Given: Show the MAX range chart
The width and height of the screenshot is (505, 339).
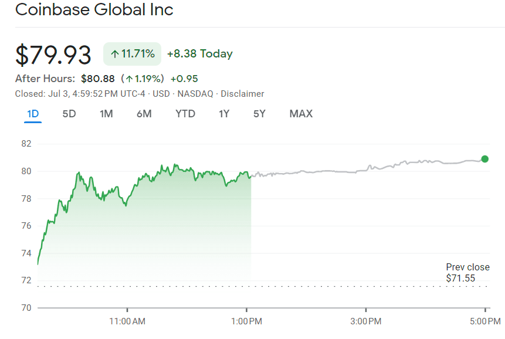Looking at the screenshot, I should 301,114.
